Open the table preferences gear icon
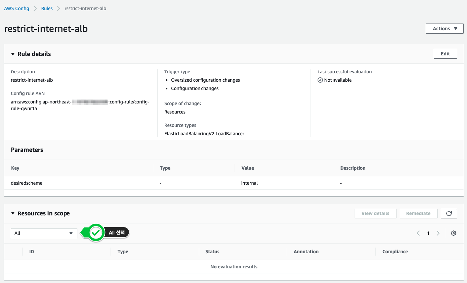 click(x=453, y=233)
